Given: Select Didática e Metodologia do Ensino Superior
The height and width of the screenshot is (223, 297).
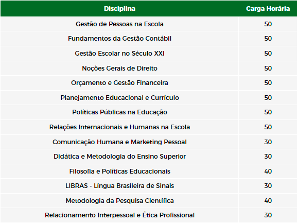Looking at the screenshot, I should [119, 157].
